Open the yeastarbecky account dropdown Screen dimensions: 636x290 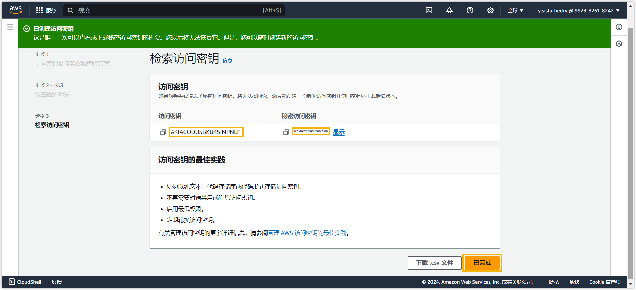(578, 10)
